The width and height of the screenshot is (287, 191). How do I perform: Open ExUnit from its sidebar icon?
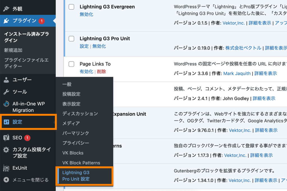tap(6, 168)
